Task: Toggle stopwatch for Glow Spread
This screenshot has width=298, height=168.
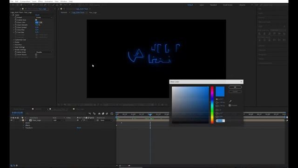Action: tap(16, 28)
